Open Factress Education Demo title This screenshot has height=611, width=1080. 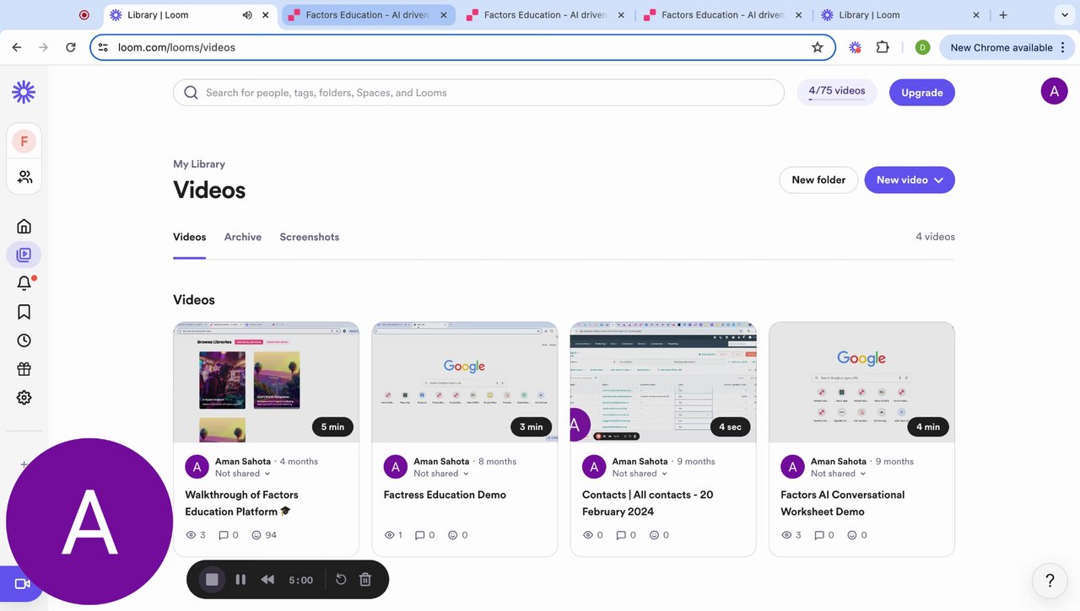click(445, 495)
